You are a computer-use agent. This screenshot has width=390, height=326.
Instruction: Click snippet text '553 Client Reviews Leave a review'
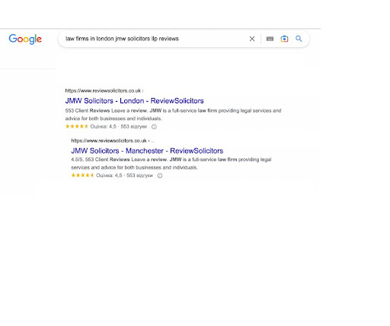(x=107, y=111)
